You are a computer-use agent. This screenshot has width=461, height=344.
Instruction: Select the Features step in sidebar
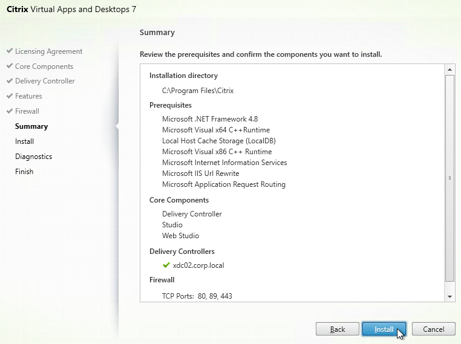tap(28, 96)
